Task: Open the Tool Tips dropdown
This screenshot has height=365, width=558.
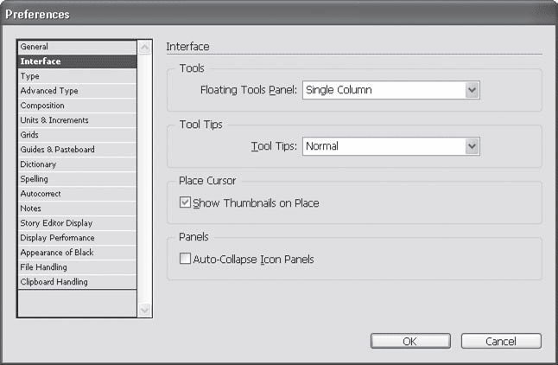Action: tap(390, 147)
